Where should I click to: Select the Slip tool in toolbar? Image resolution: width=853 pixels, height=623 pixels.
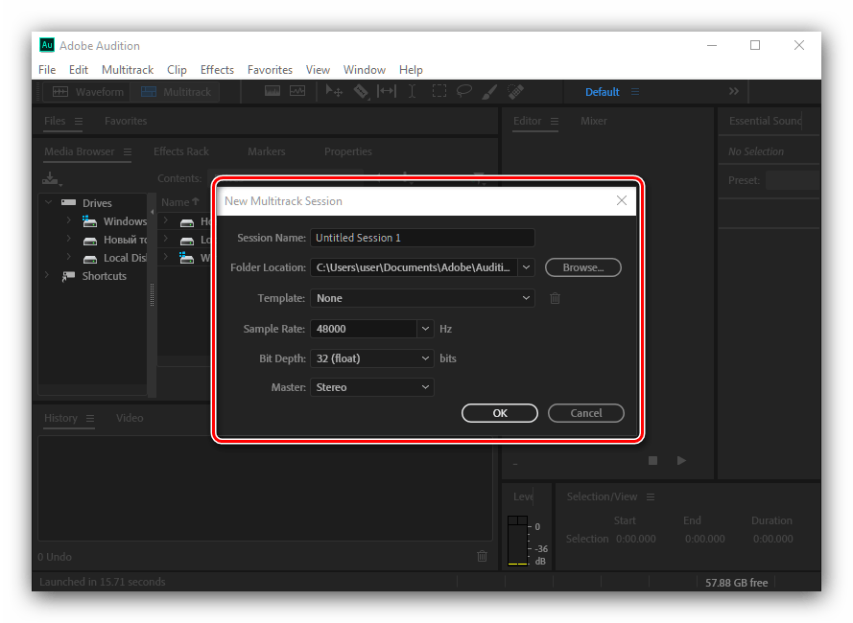pos(387,92)
